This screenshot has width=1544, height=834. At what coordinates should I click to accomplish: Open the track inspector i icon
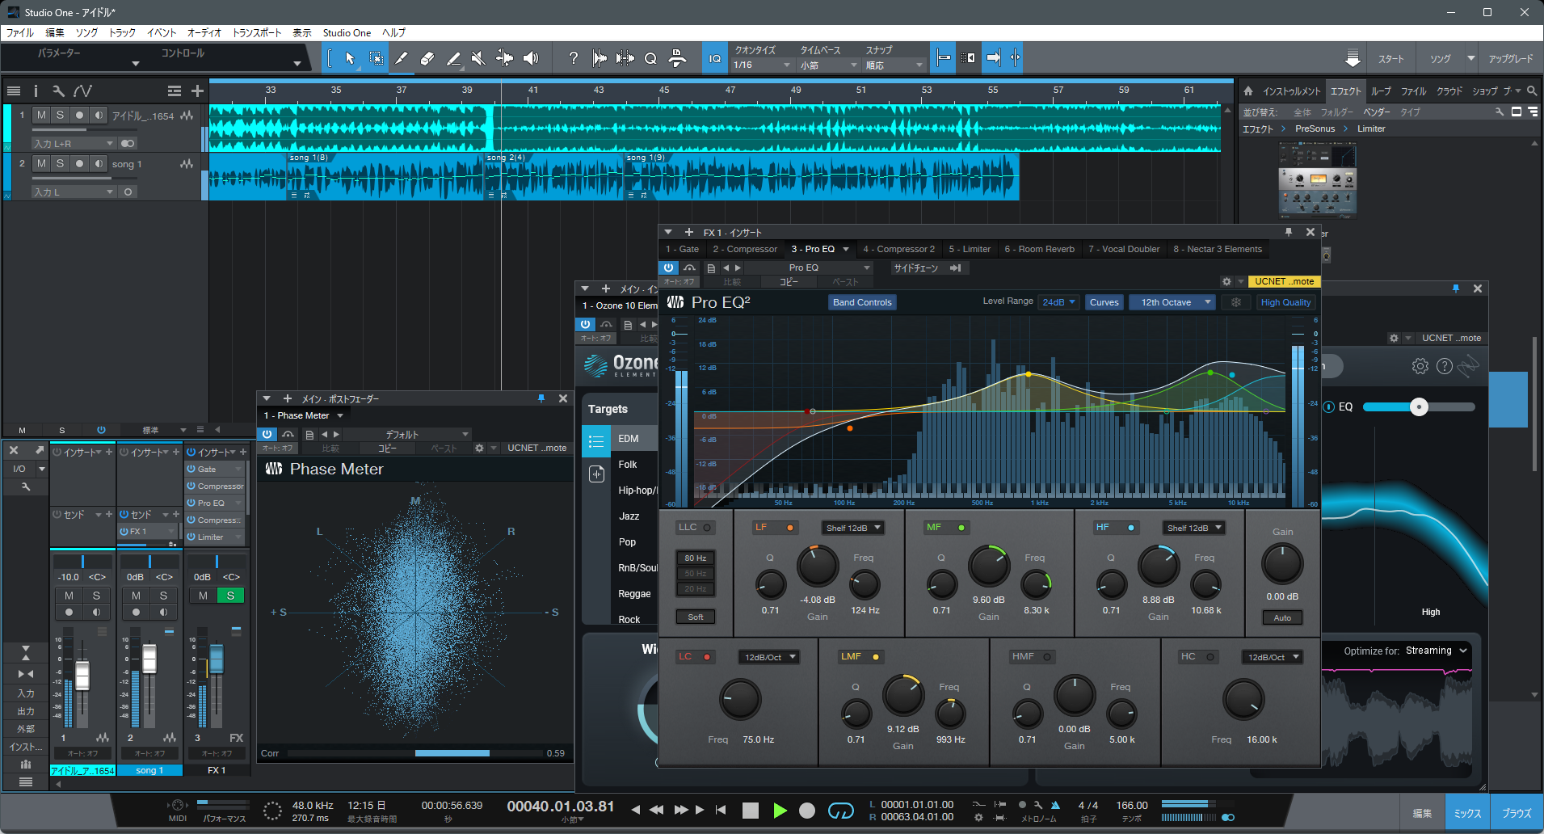click(36, 91)
